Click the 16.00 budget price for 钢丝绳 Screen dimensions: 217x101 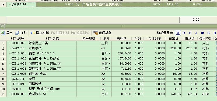click(177, 74)
